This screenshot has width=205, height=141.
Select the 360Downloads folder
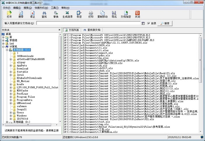coord(25,56)
